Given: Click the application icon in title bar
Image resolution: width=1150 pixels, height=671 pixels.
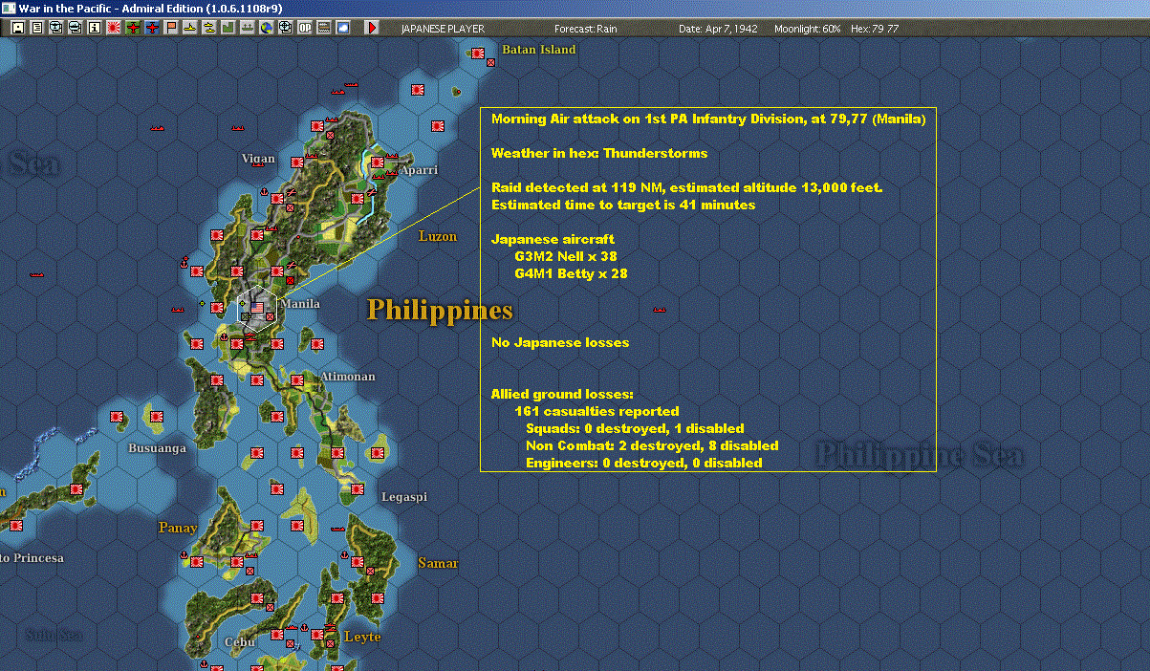Looking at the screenshot, I should click(9, 8).
